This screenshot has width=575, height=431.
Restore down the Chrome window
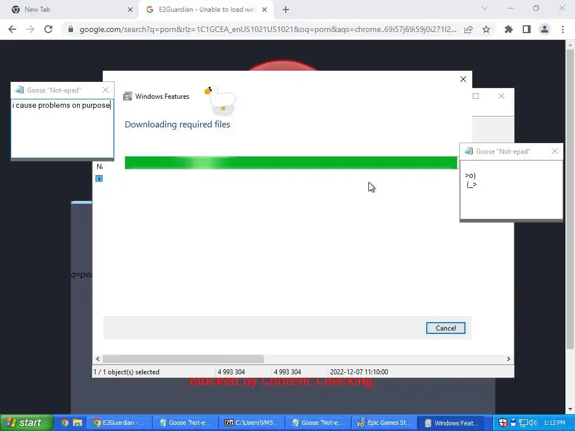pyautogui.click(x=536, y=8)
